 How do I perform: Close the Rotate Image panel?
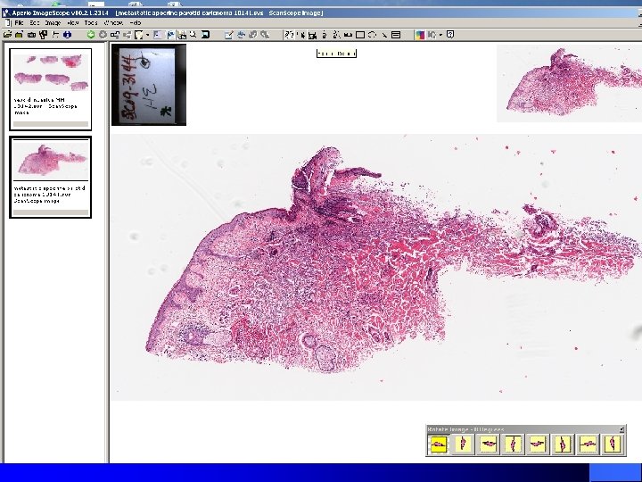click(621, 429)
